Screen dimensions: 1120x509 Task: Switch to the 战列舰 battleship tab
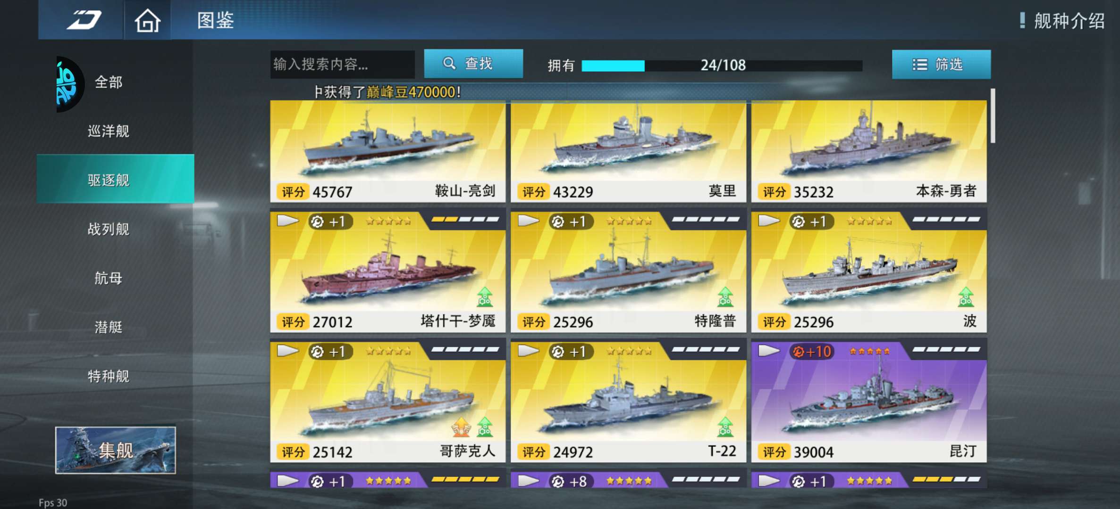click(x=109, y=229)
